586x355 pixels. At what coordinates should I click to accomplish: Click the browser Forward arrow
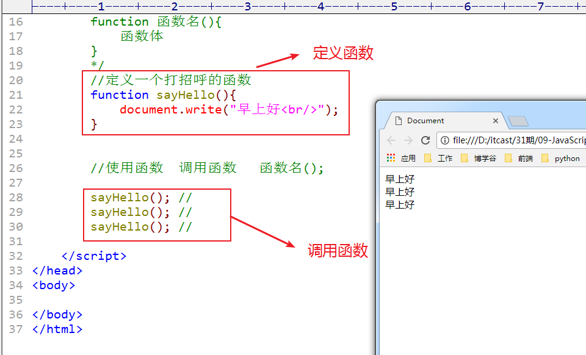click(408, 140)
